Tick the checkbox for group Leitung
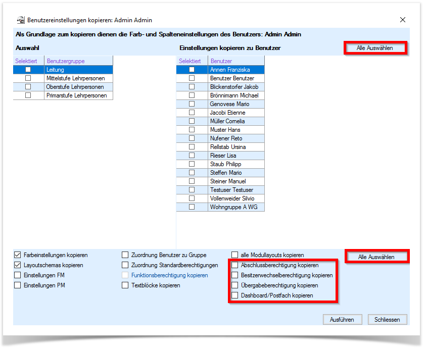The image size is (427, 350). click(28, 70)
